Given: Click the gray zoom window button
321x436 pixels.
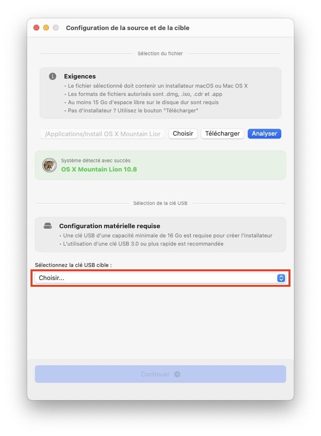Looking at the screenshot, I should (56, 28).
